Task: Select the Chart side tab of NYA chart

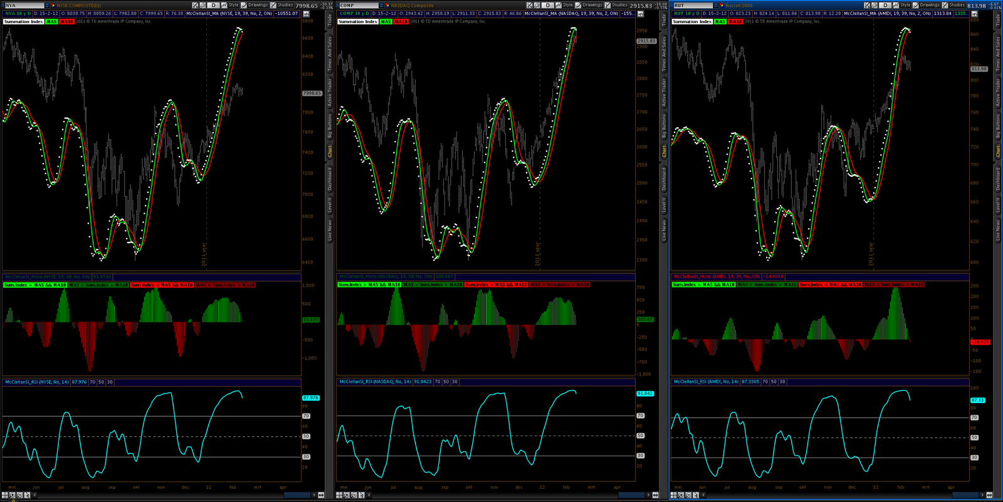Action: (330, 151)
